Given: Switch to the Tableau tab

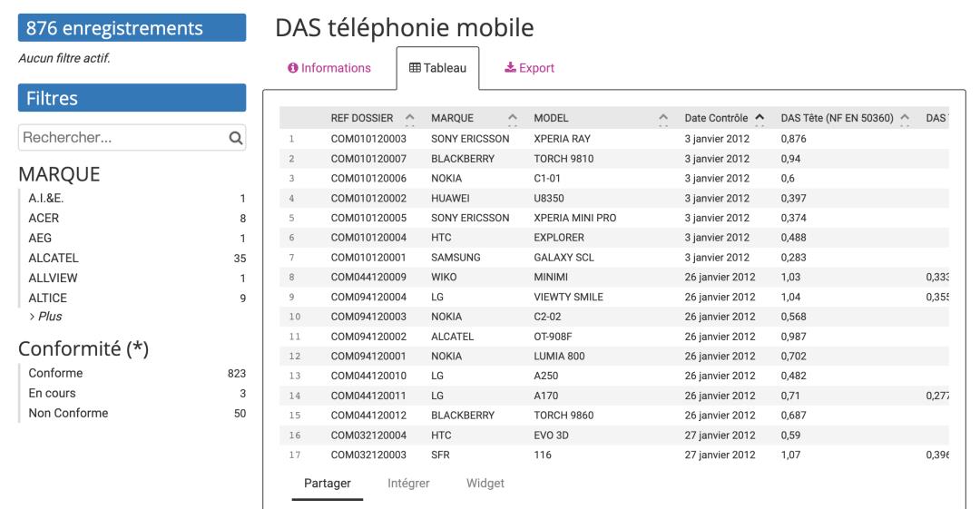Looking at the screenshot, I should tap(437, 68).
